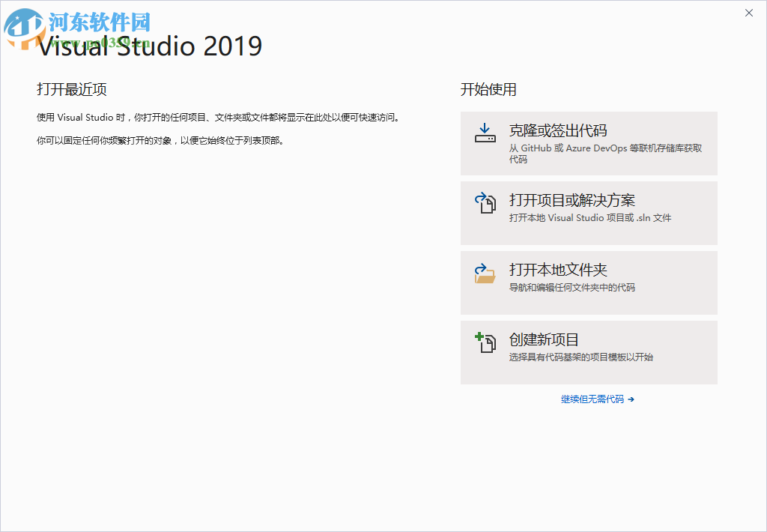Click the create new project icon with green plus

click(x=485, y=342)
